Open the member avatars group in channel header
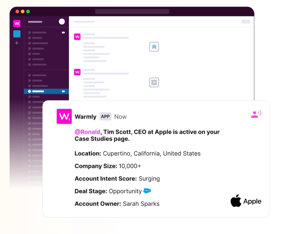Image resolution: width=293 pixels, height=234 pixels. [246, 22]
